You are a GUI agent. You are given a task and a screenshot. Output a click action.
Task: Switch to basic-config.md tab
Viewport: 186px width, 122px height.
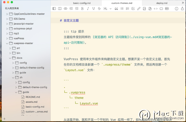coord(82,3)
